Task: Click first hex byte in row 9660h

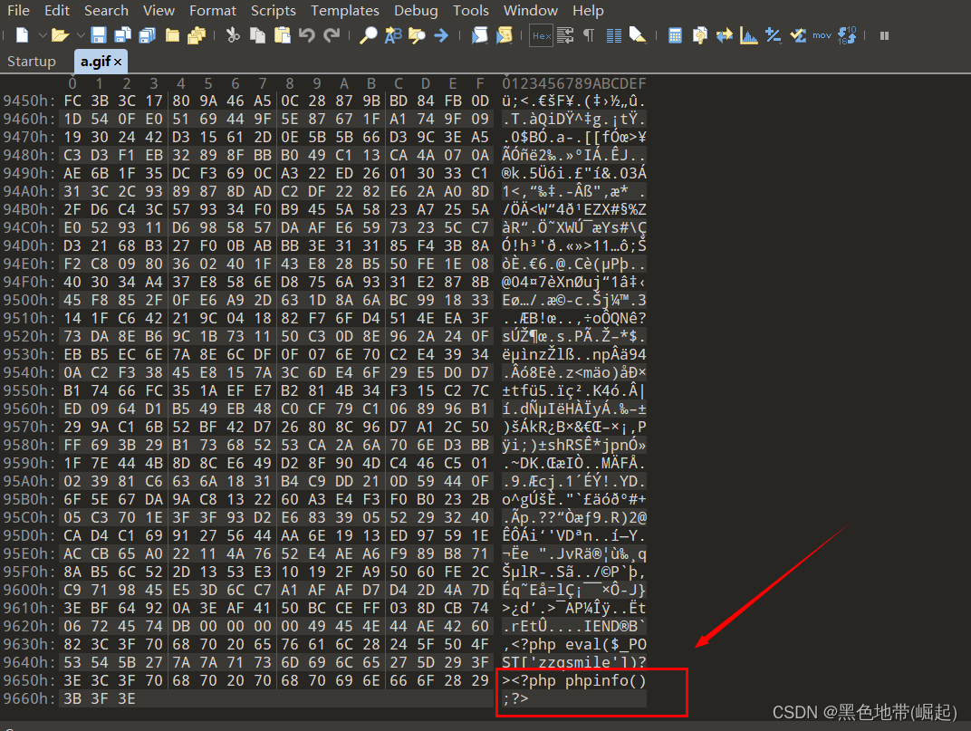Action: pyautogui.click(x=72, y=698)
